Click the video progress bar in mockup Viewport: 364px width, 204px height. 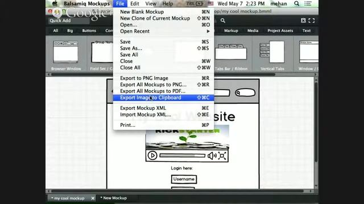(x=182, y=155)
